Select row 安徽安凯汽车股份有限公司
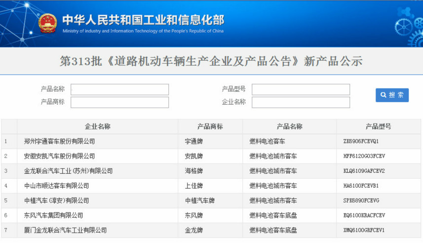The image size is (423, 243). (59, 156)
